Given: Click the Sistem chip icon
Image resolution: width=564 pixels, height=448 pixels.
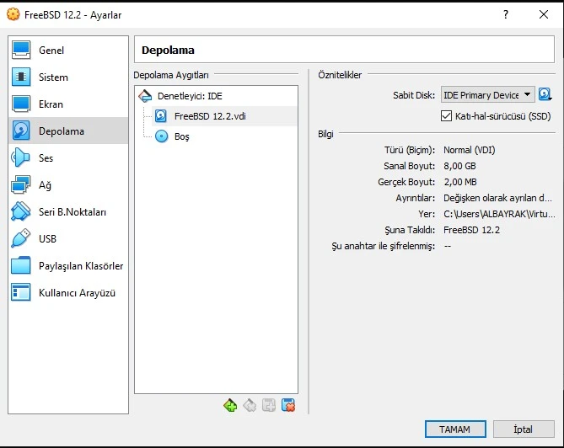Looking at the screenshot, I should pyautogui.click(x=21, y=77).
